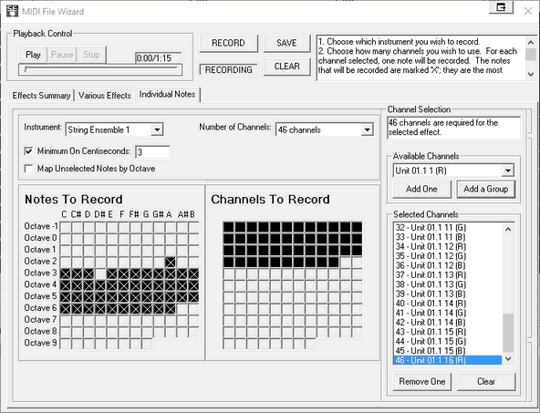Click the 0:00/1:15 time display
This screenshot has height=413, width=540.
pyautogui.click(x=159, y=57)
